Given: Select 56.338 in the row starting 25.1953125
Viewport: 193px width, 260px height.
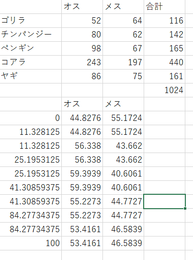Looking at the screenshot, I should [x=82, y=160].
